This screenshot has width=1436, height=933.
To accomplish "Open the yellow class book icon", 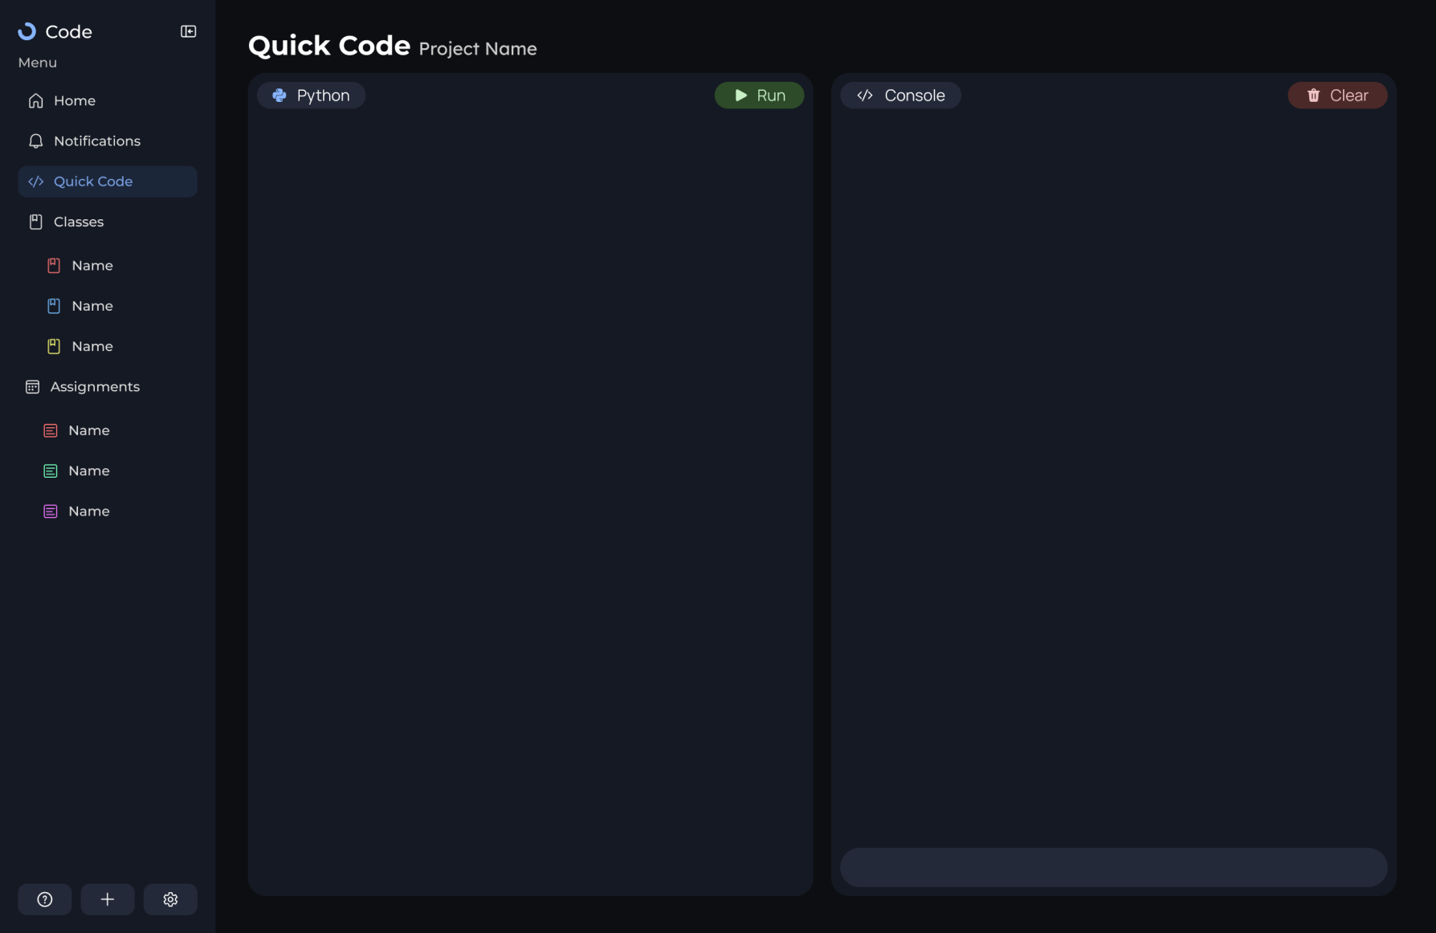I will 54,346.
